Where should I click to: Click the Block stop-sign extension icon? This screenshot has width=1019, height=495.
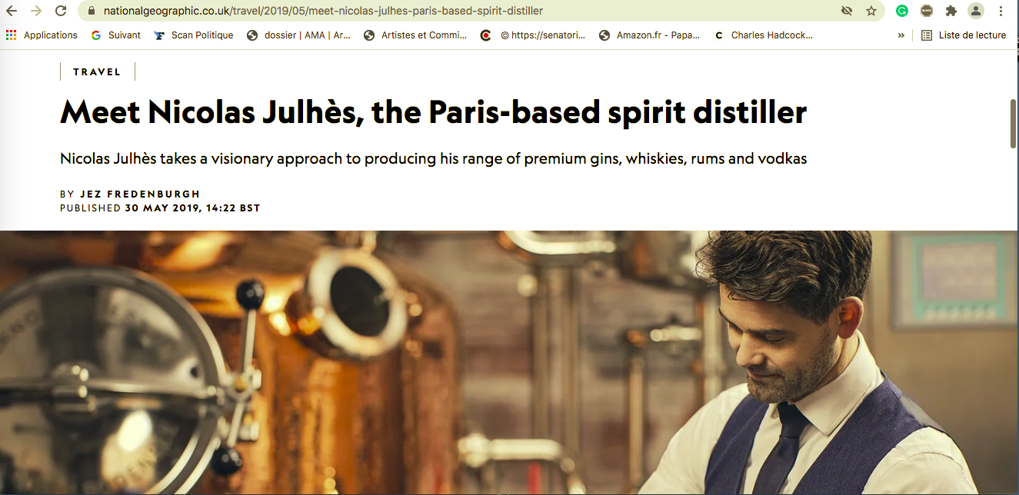[927, 11]
